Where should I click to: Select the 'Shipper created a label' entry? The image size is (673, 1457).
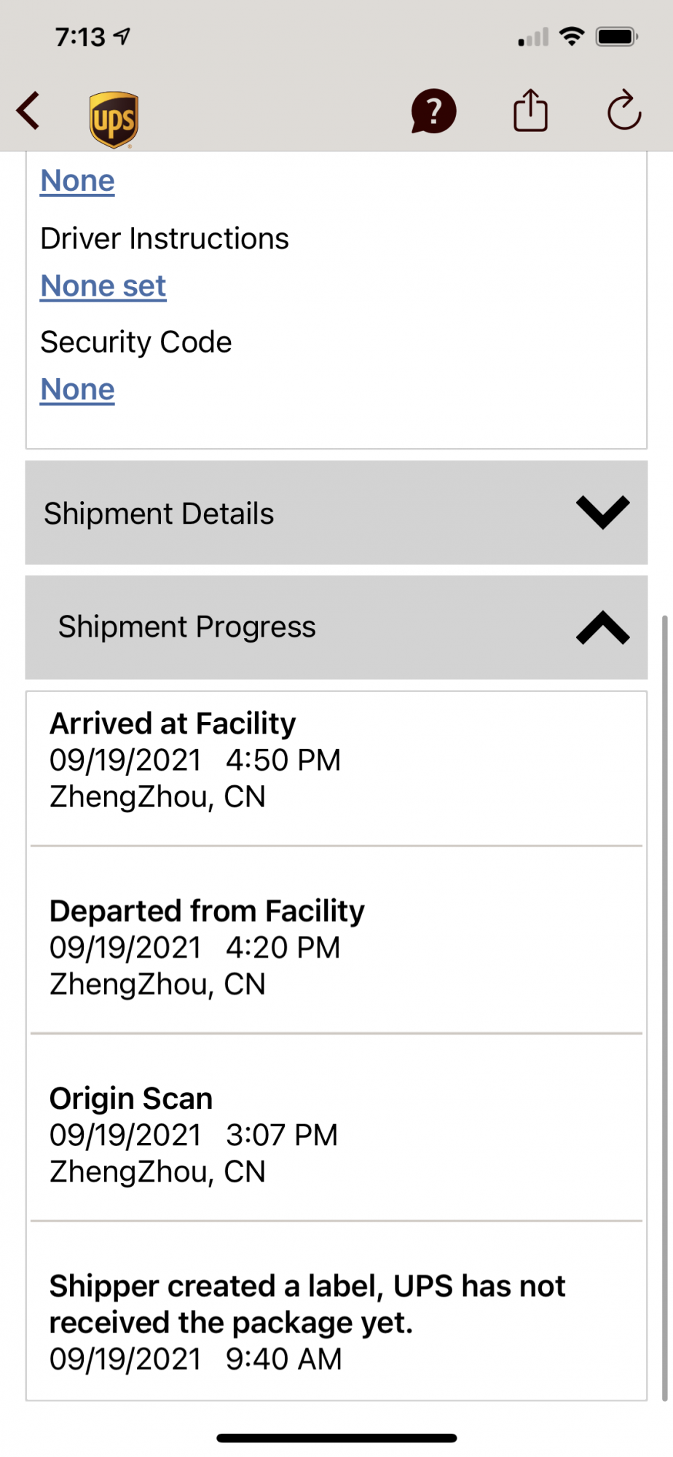(x=335, y=1321)
